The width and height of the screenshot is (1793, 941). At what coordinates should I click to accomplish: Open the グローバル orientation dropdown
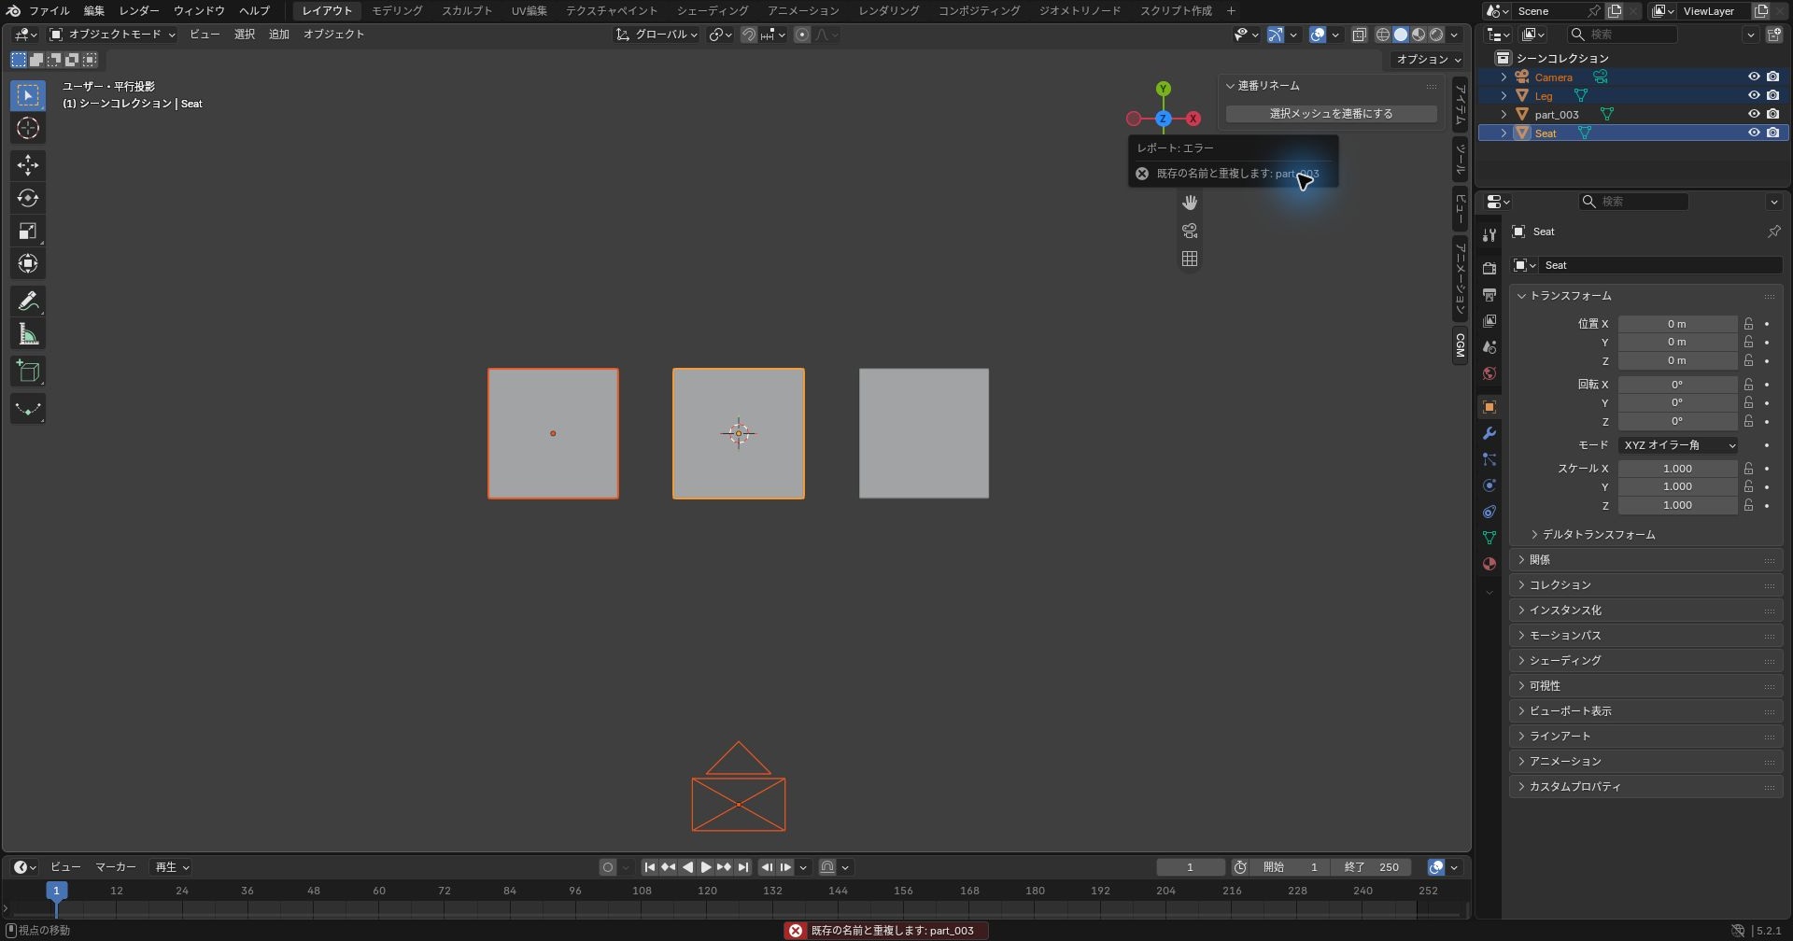tap(657, 35)
